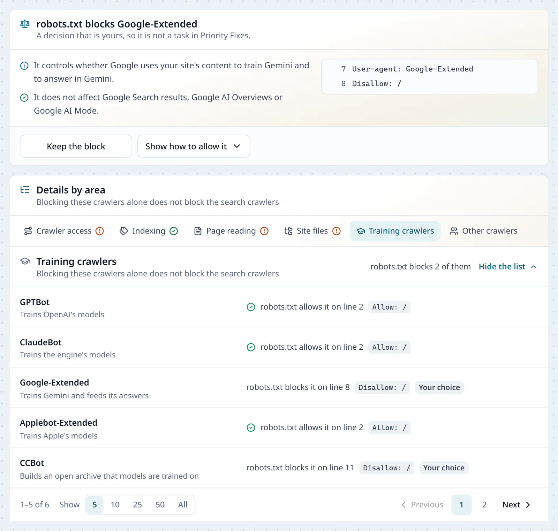The image size is (558, 531).
Task: Select the Site files tab
Action: tap(312, 231)
